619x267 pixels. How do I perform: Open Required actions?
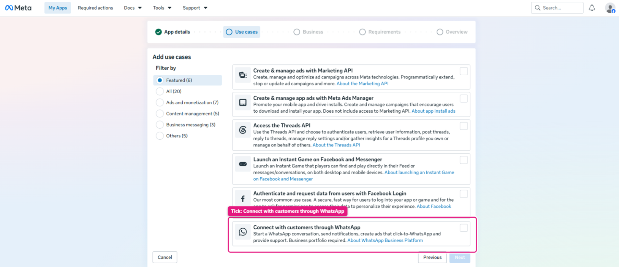[95, 8]
